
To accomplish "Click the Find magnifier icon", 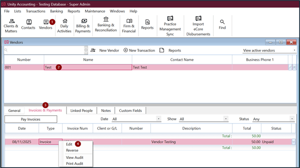I will click(x=222, y=22).
